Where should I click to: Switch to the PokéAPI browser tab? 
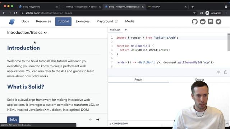(x=167, y=7)
